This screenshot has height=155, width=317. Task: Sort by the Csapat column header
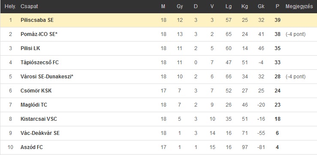pos(29,6)
